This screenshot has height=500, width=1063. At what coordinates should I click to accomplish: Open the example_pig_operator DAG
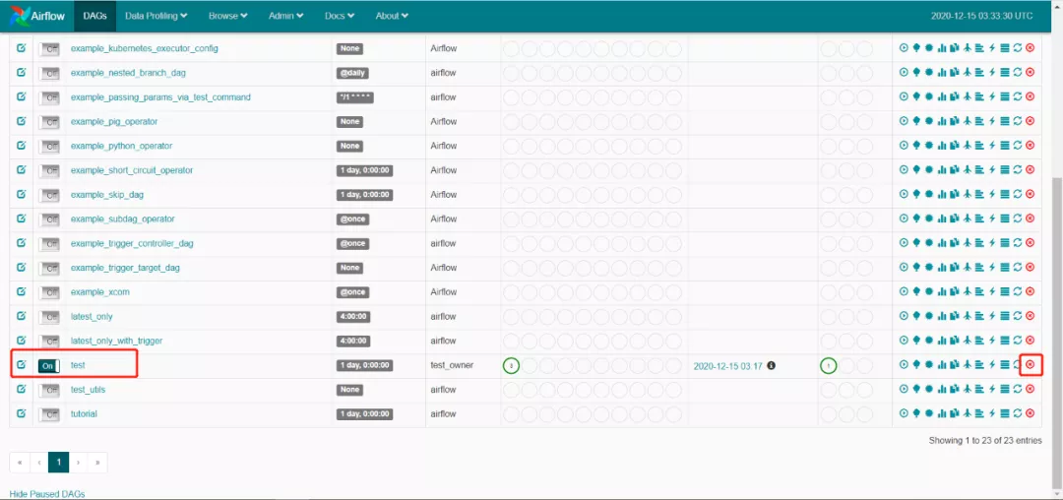point(114,121)
